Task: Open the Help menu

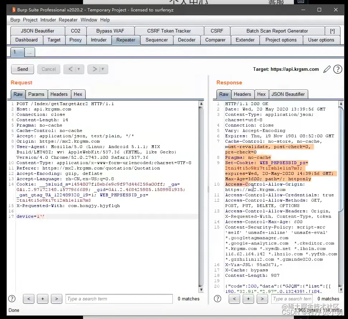Action: click(105, 20)
